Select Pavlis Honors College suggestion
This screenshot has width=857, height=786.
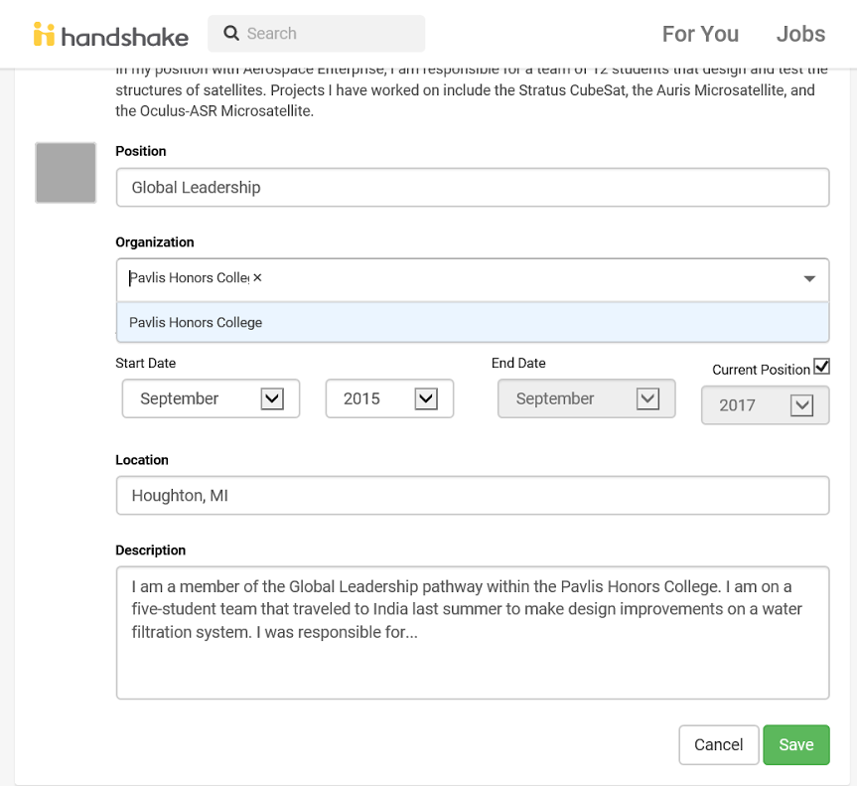point(473,323)
